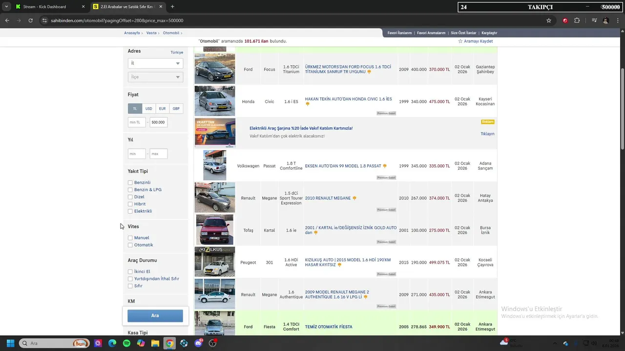Open the Vasıta breadcrumb link
The height and width of the screenshot is (351, 625).
[151, 33]
